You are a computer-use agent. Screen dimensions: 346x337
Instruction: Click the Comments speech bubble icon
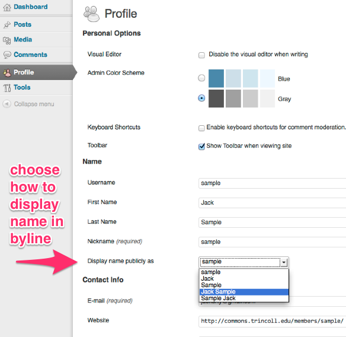click(7, 55)
